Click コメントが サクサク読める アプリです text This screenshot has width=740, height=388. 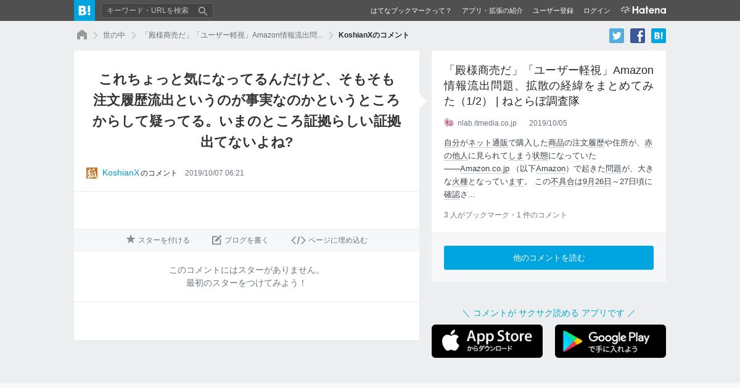coord(549,313)
